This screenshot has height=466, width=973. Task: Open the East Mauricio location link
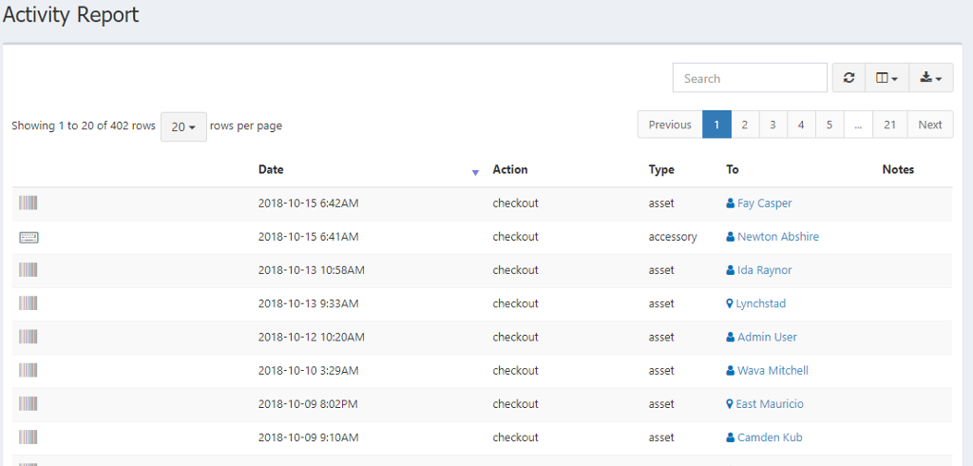(769, 404)
